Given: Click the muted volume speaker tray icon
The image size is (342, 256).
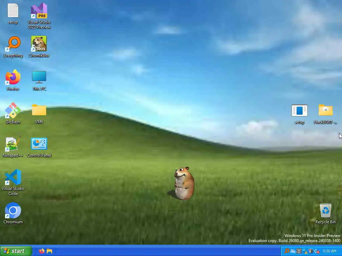Looking at the screenshot, I should pos(317,251).
